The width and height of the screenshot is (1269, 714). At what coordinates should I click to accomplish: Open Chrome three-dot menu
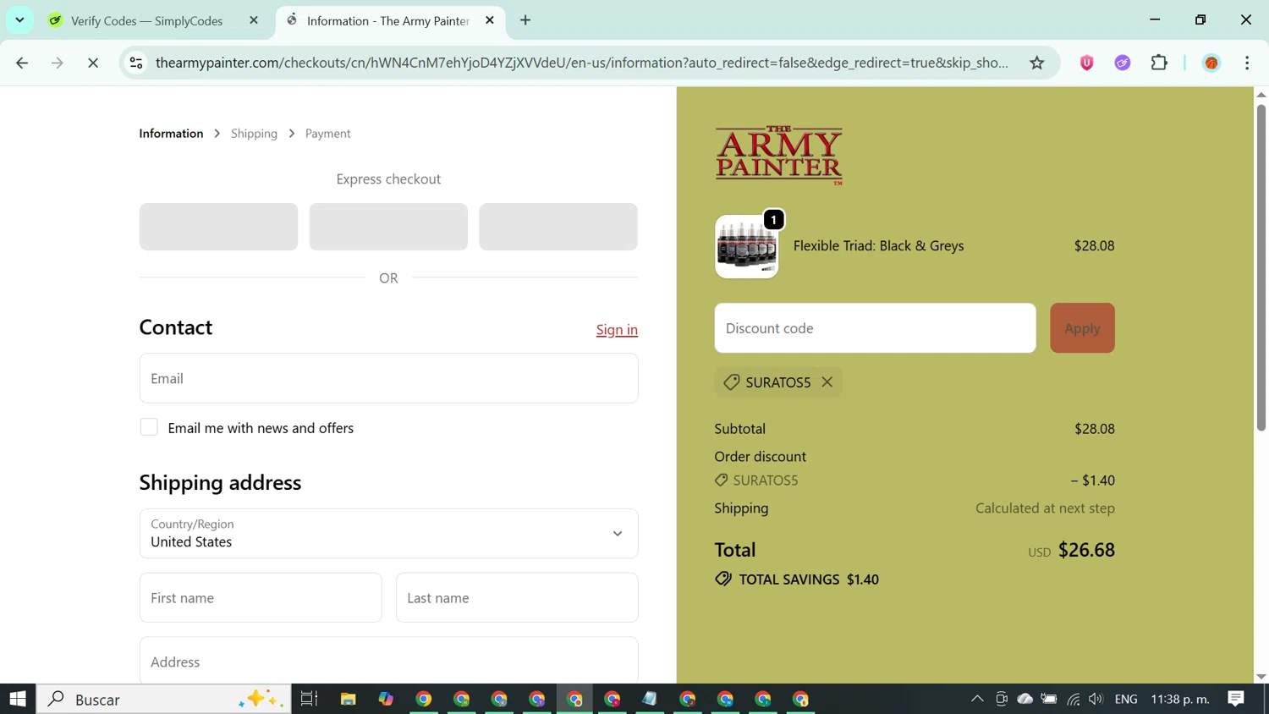(x=1247, y=63)
